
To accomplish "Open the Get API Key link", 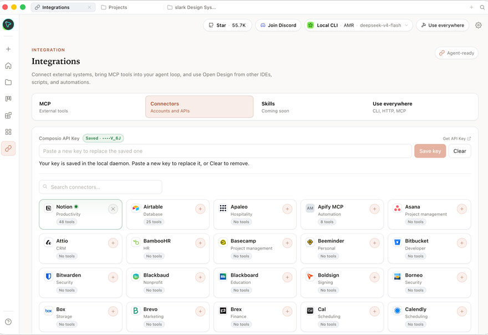I will (x=456, y=139).
